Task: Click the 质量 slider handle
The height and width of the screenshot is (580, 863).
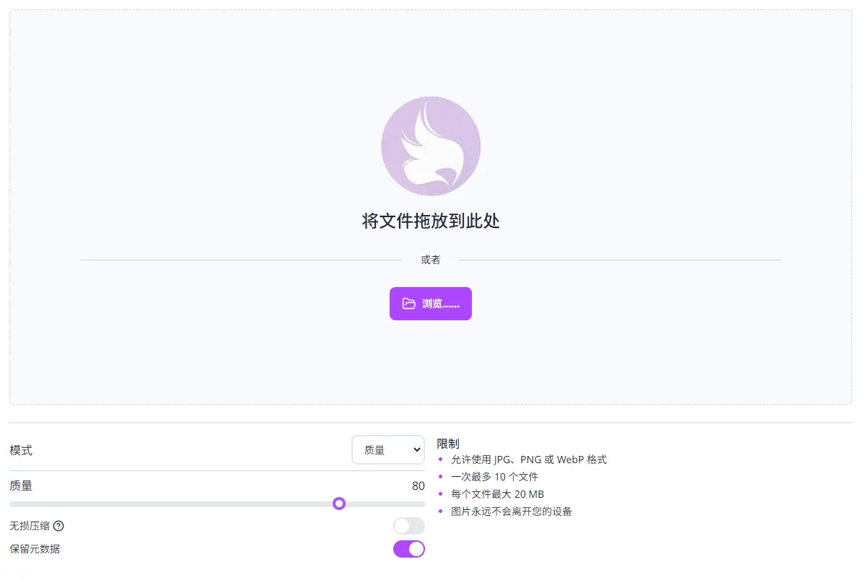Action: pos(339,504)
